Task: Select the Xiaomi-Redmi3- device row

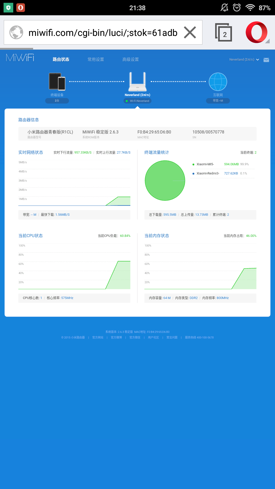Action: [x=222, y=173]
